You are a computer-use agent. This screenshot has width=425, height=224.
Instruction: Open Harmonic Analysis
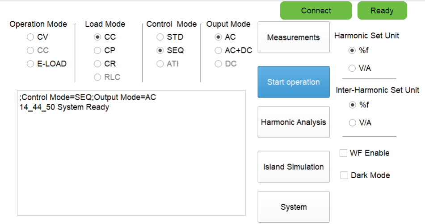point(293,122)
